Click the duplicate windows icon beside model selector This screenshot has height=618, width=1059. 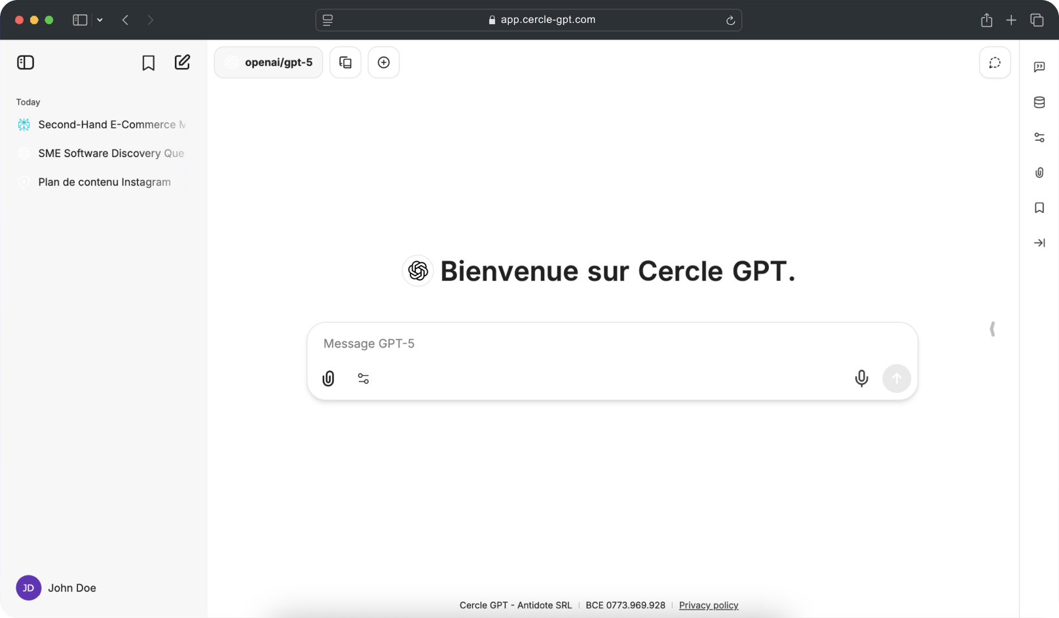[x=345, y=62]
